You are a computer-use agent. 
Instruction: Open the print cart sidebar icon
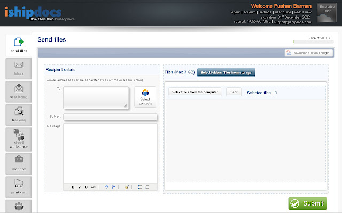coord(19,187)
